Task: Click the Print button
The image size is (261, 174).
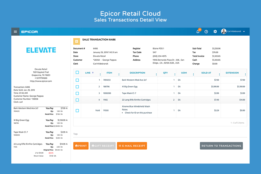Action: point(81,146)
